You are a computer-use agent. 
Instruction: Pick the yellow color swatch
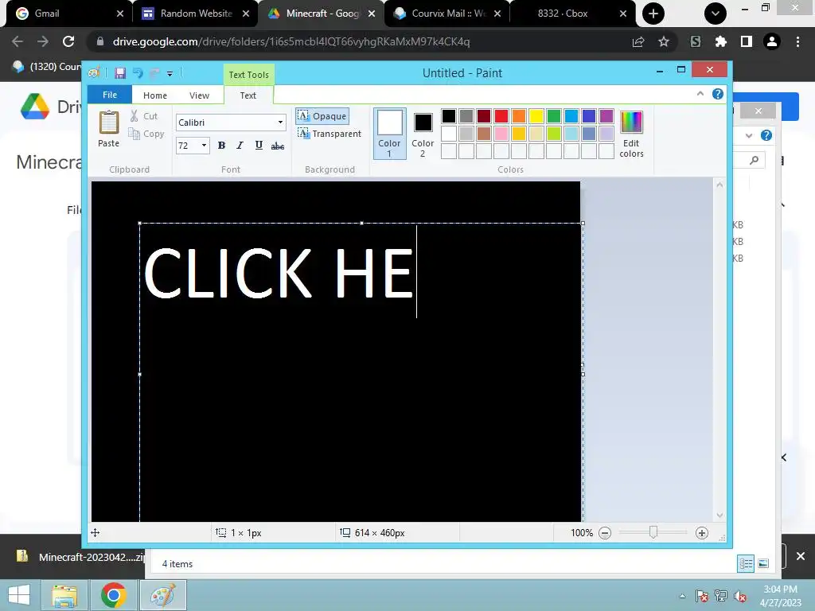536,116
